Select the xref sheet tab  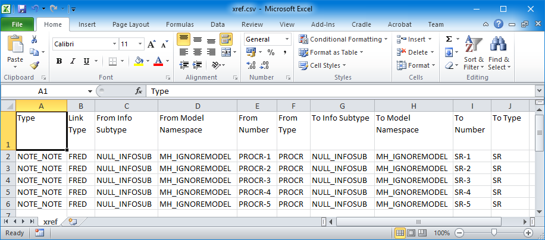pos(51,222)
